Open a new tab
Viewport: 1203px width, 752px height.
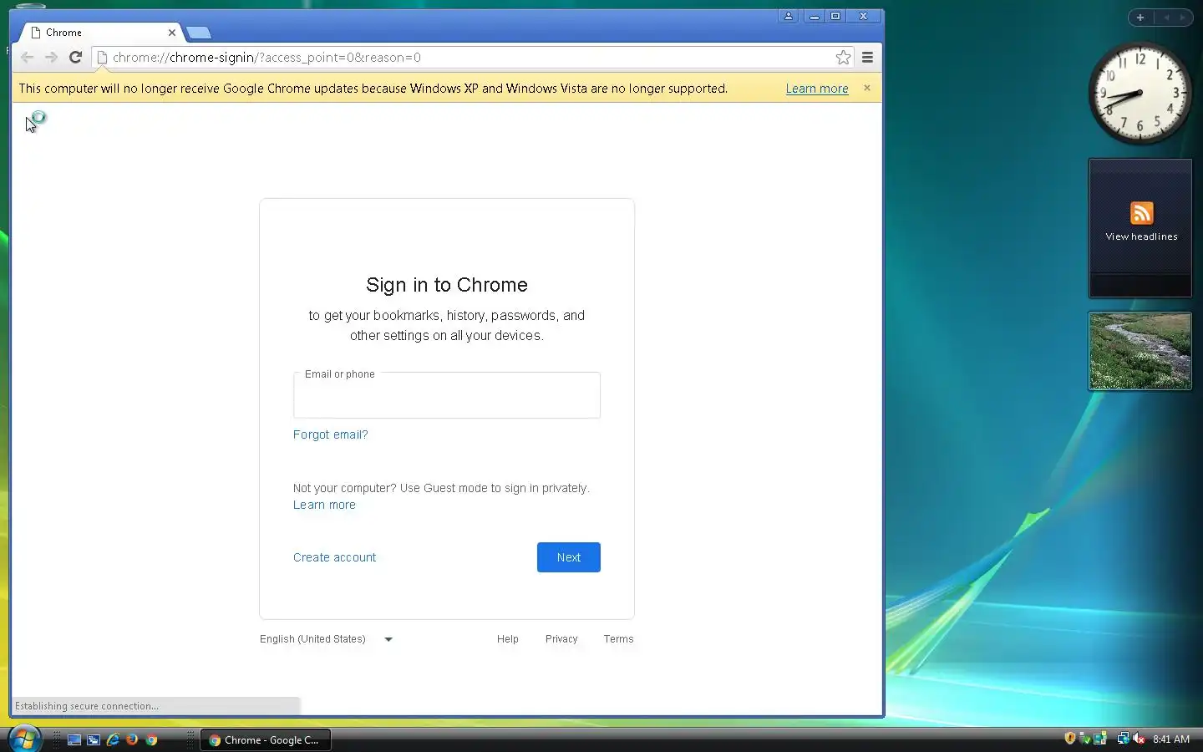(199, 33)
